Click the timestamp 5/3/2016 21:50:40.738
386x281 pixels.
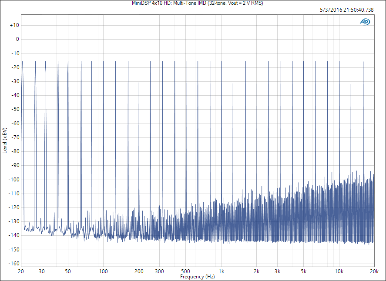[346, 10]
